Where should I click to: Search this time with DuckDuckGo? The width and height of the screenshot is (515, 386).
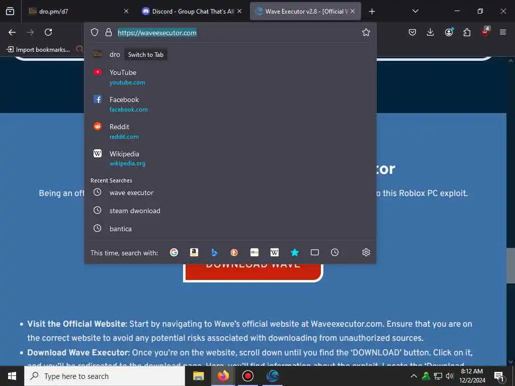click(234, 252)
